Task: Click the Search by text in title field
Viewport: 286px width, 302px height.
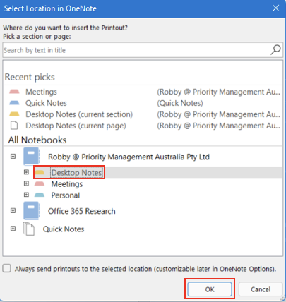Action: (136, 50)
